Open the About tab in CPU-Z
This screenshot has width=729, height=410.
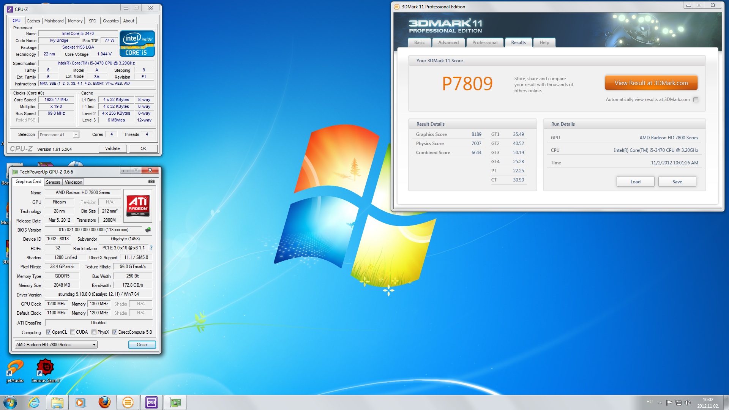point(129,21)
